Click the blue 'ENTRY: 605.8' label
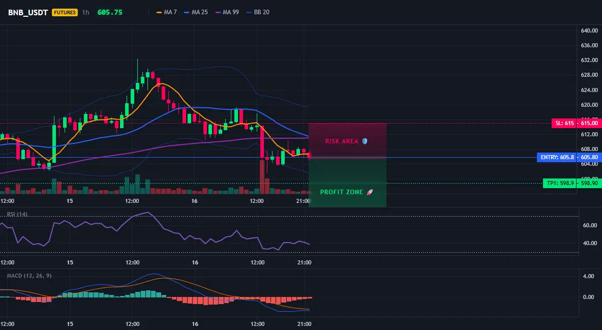This screenshot has height=330, width=602. [x=557, y=157]
